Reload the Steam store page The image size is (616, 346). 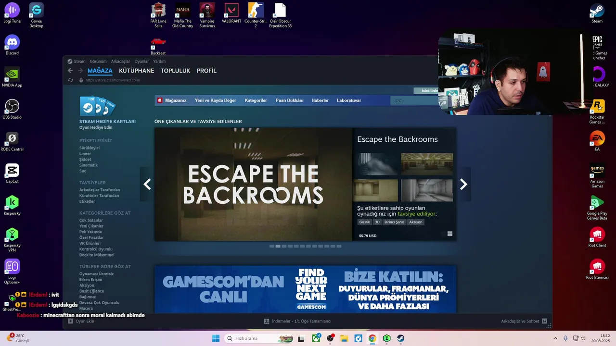(71, 80)
